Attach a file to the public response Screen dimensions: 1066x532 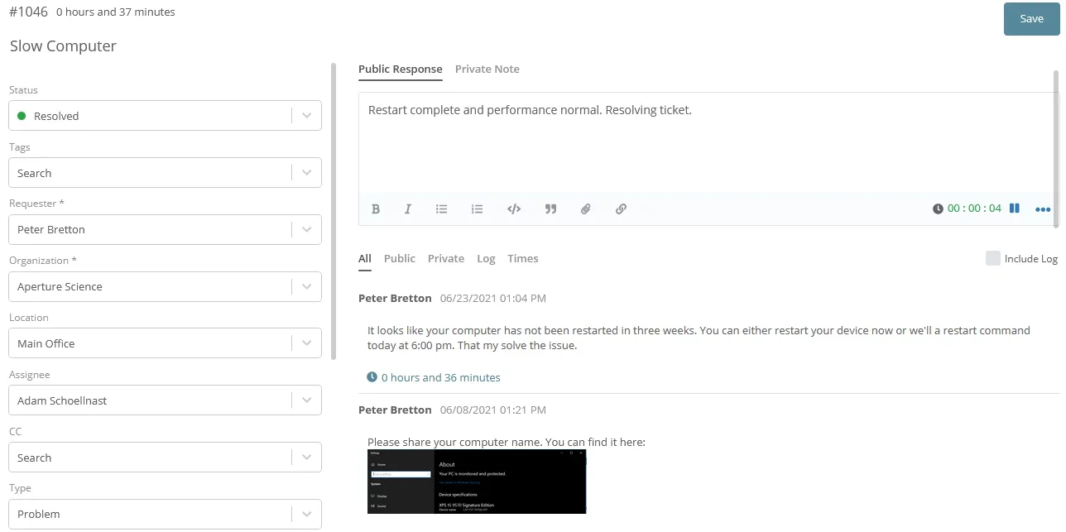click(585, 208)
